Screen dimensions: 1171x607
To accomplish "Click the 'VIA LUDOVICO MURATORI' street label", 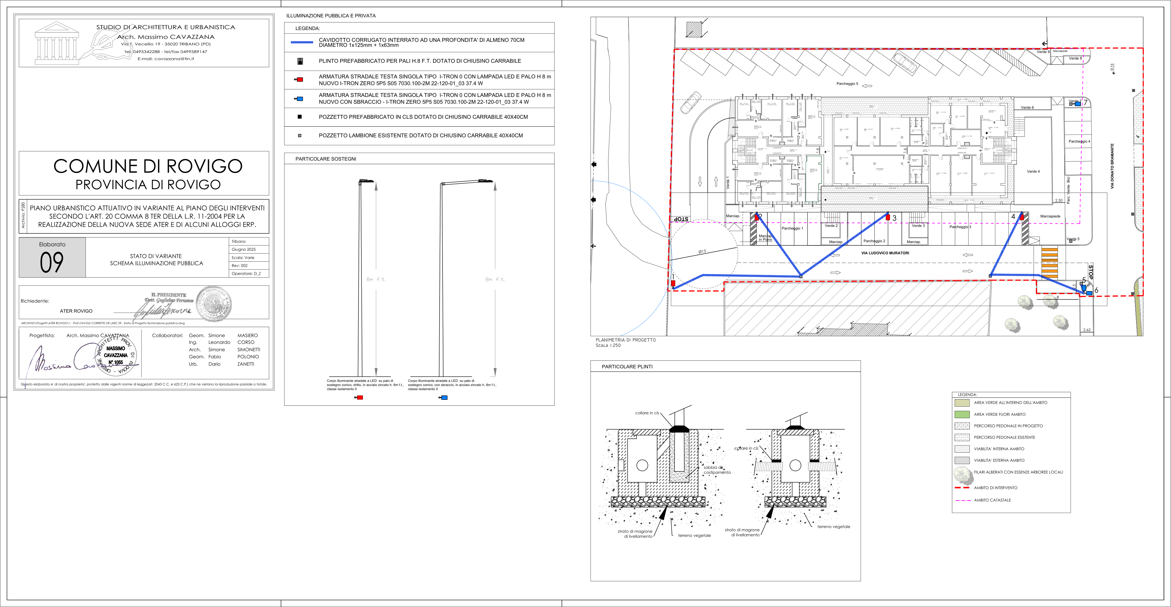I will point(885,253).
